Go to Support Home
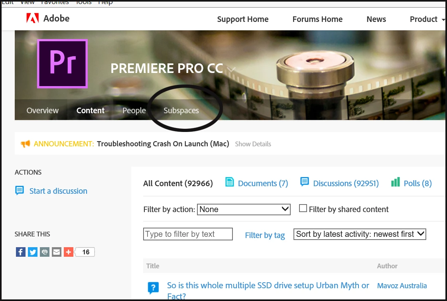 click(x=243, y=19)
